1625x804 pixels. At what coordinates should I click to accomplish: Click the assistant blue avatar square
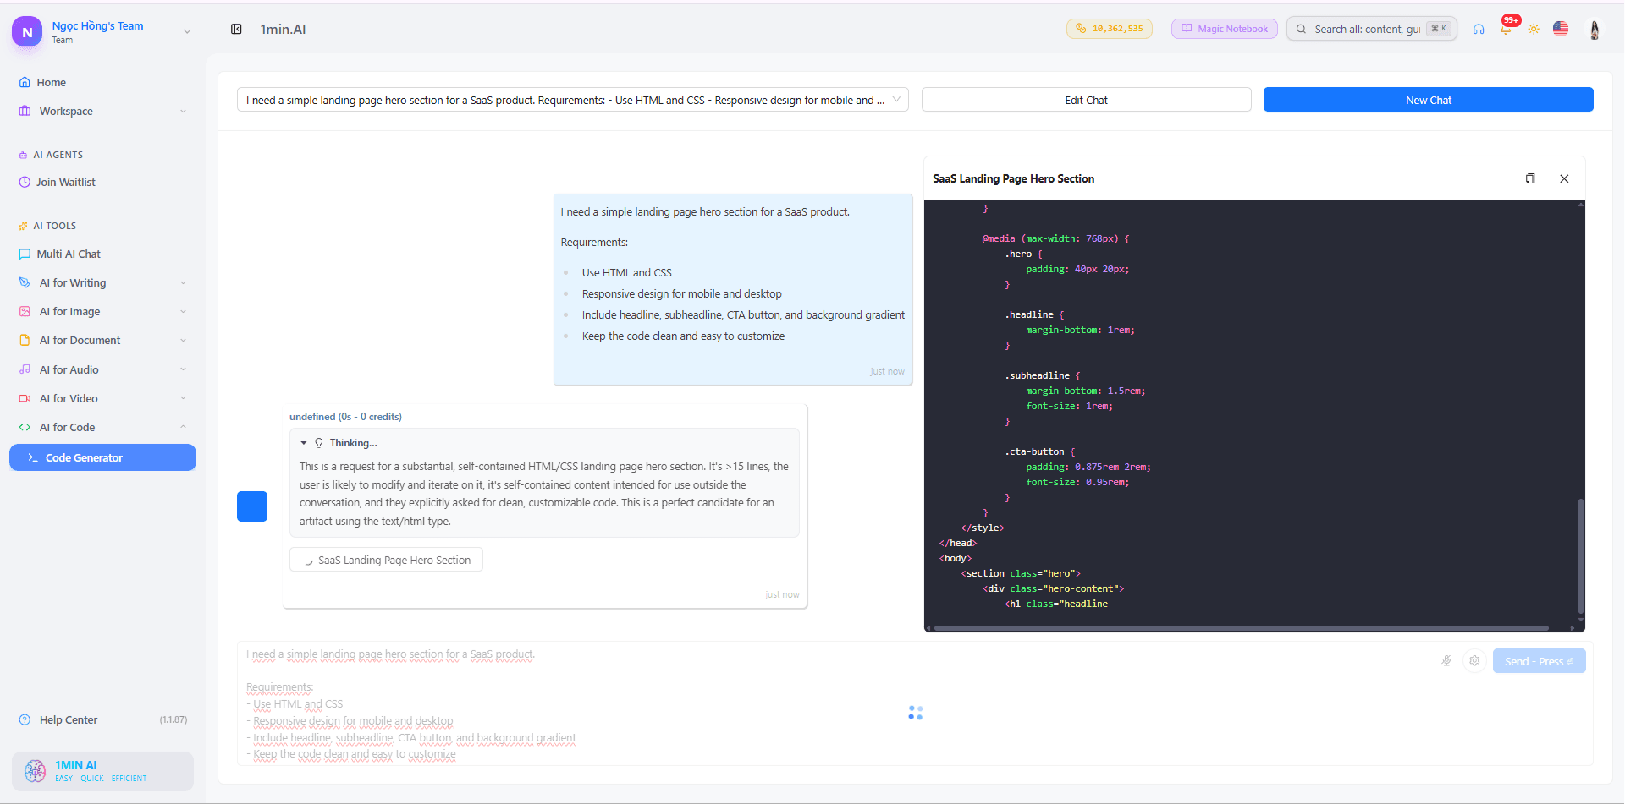(x=252, y=506)
